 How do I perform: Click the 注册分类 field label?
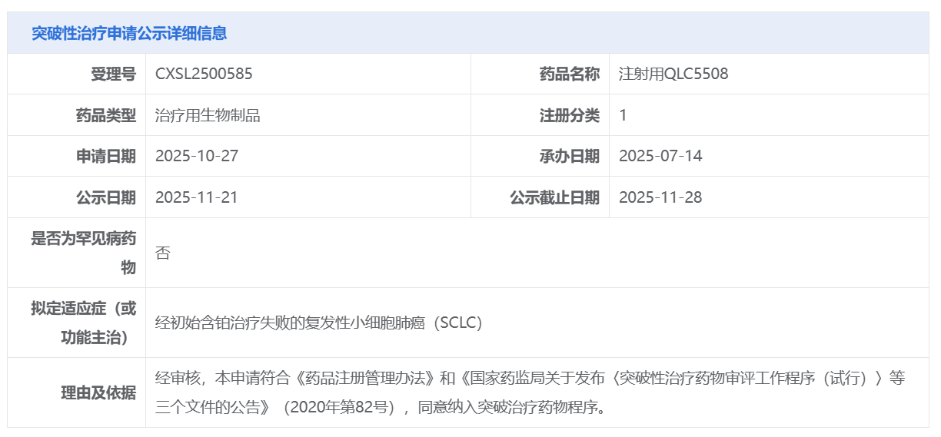569,115
